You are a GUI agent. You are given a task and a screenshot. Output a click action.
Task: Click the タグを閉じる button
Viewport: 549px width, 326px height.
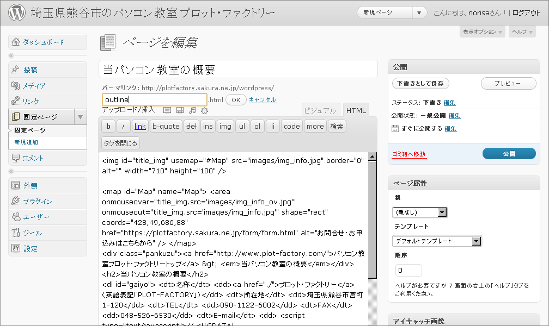pyautogui.click(x=120, y=143)
